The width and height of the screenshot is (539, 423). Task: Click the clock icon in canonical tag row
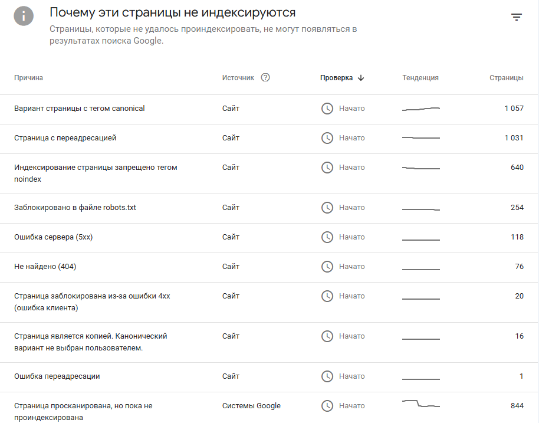coord(327,109)
